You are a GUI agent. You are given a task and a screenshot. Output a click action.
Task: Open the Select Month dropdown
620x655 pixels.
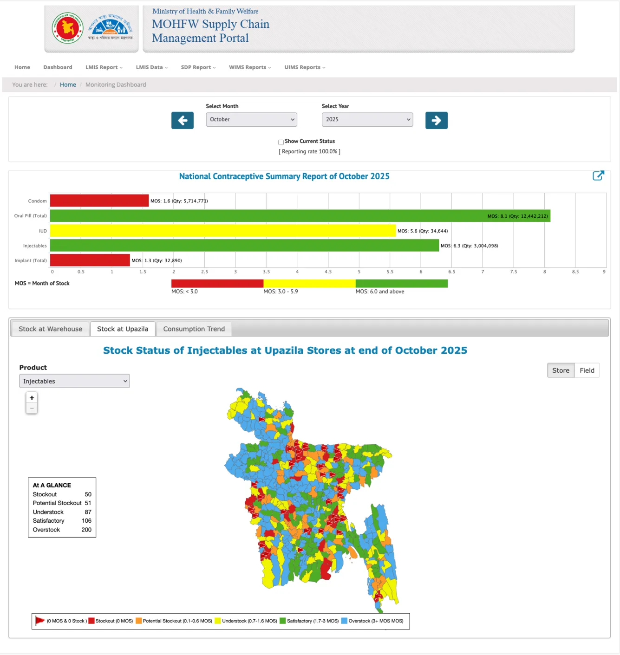(251, 119)
